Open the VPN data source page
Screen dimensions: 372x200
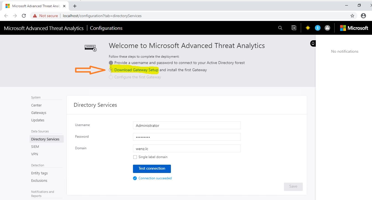click(x=35, y=154)
